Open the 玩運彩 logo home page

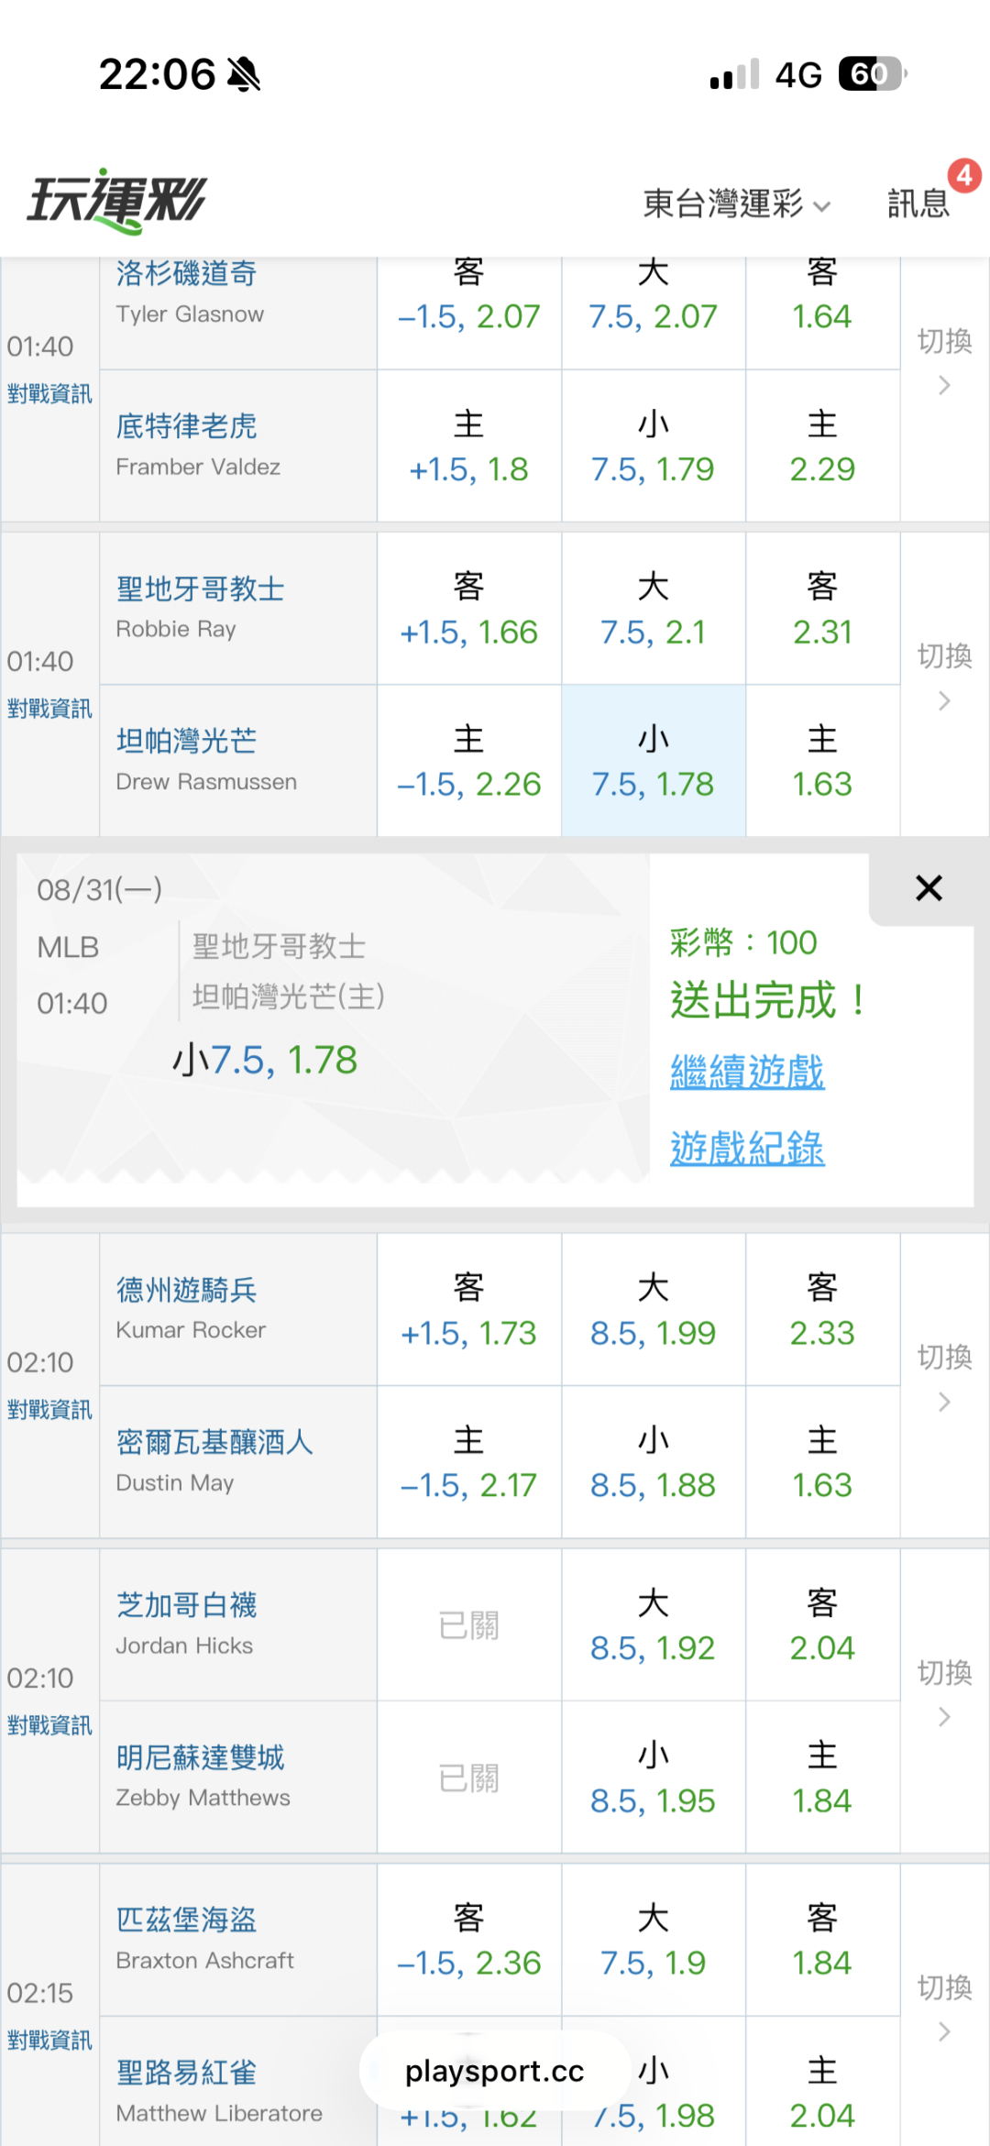pyautogui.click(x=117, y=201)
